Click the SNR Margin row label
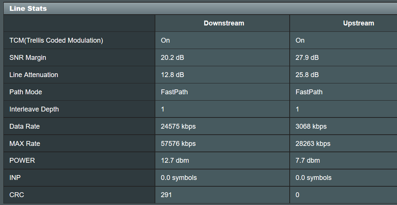The width and height of the screenshot is (397, 205). point(28,58)
